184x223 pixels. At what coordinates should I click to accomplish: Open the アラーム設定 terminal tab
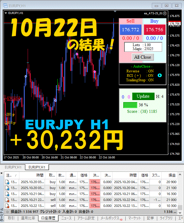click(86, 218)
